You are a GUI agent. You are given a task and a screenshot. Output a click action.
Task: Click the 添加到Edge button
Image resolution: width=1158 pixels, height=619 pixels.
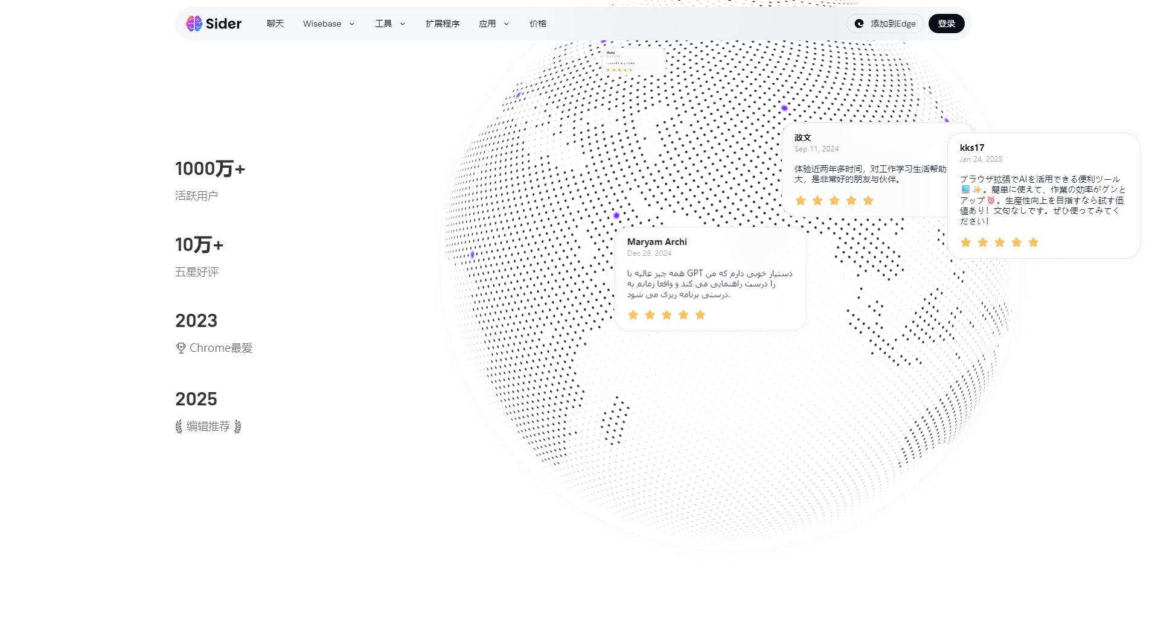coord(885,24)
